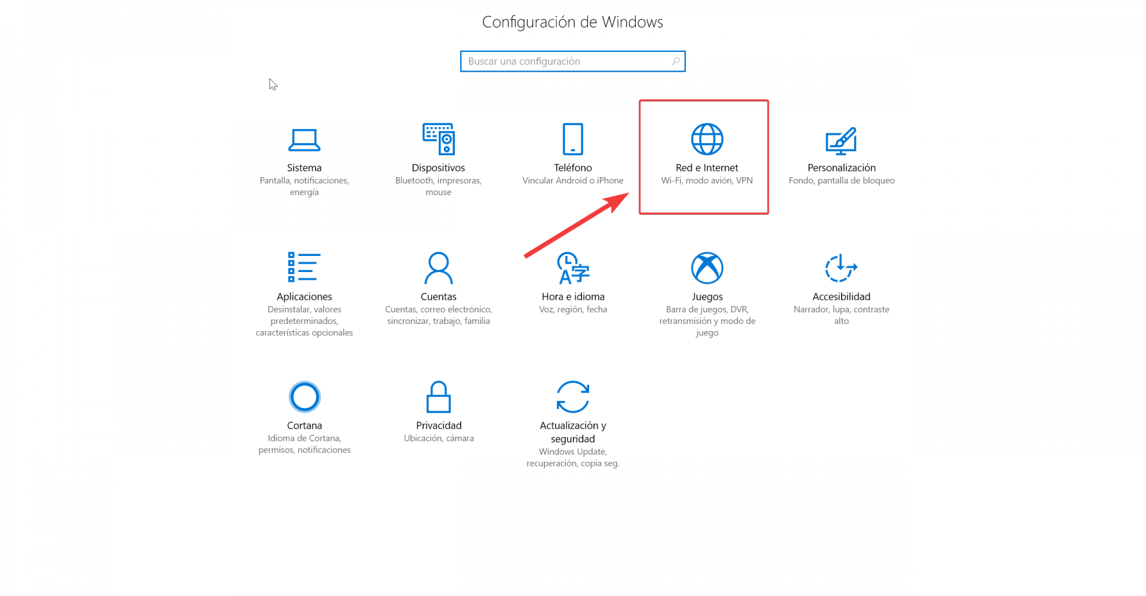Click the 'Juegos' label
The width and height of the screenshot is (1146, 596).
click(707, 297)
